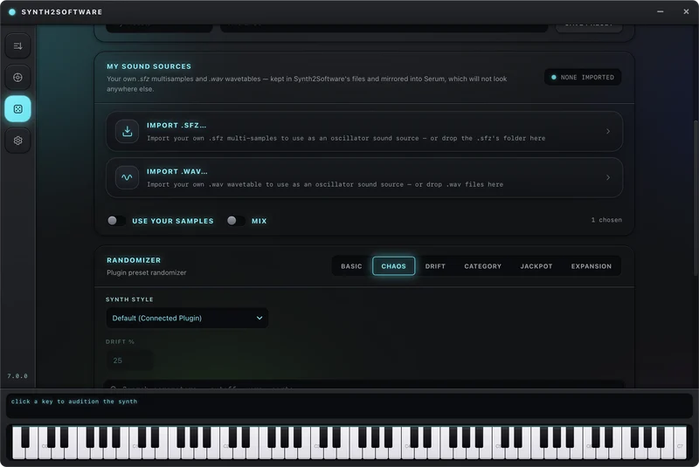Click the "1 chosen" text
This screenshot has height=467, width=699.
point(606,220)
